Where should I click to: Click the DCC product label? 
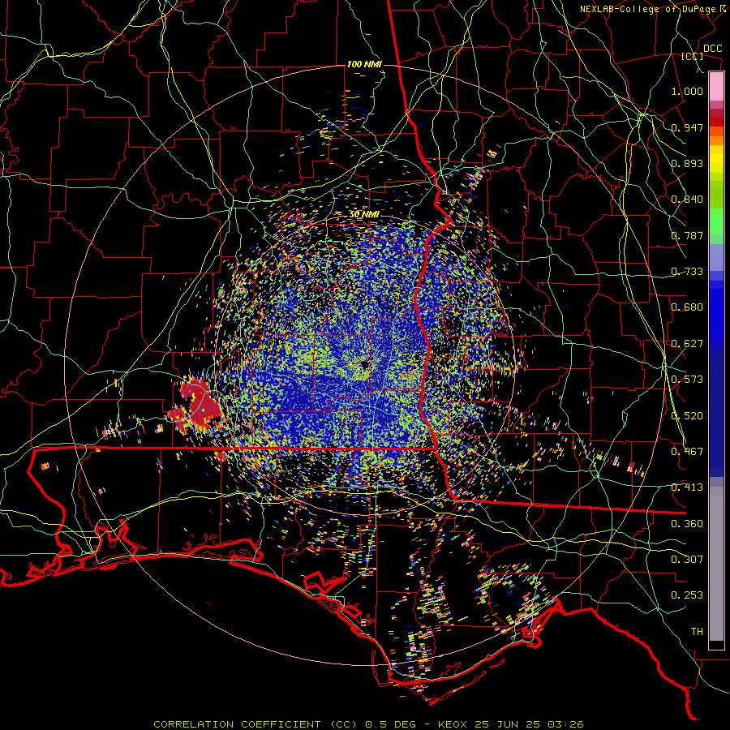712,49
